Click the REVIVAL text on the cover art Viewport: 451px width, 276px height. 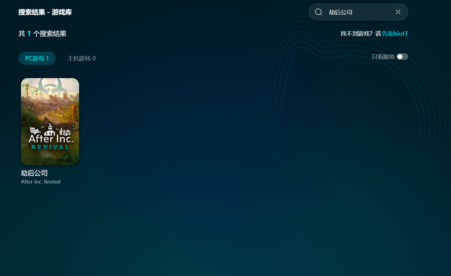[50, 147]
